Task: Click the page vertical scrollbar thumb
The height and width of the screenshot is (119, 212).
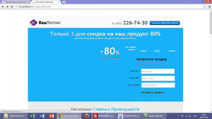Action: (x=211, y=23)
